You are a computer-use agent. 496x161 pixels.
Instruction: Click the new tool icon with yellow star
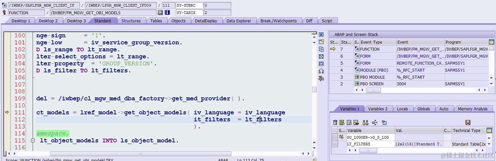[321, 42]
